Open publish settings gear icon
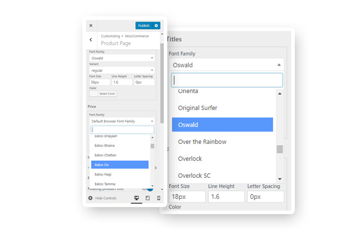 pyautogui.click(x=156, y=26)
